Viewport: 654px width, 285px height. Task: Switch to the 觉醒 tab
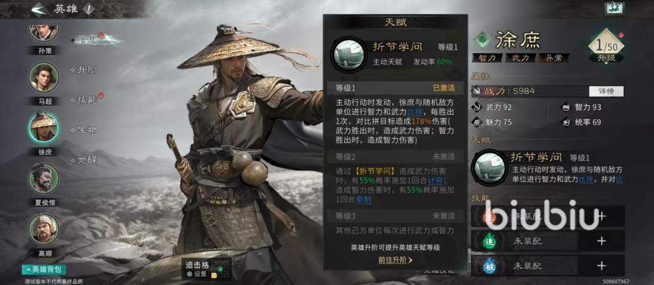click(87, 160)
